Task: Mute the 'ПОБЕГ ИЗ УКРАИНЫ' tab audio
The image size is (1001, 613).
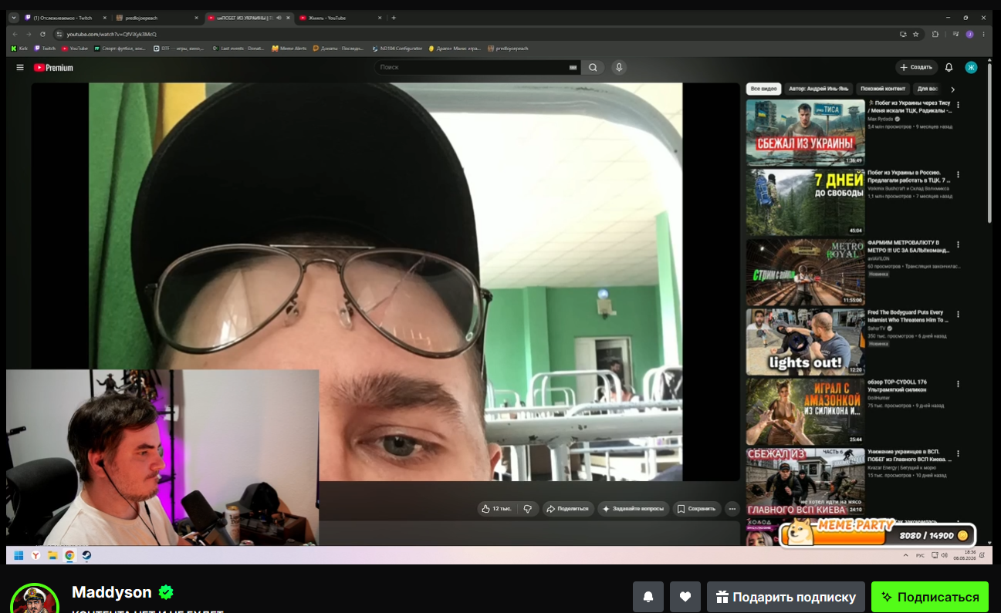Action: coord(279,18)
